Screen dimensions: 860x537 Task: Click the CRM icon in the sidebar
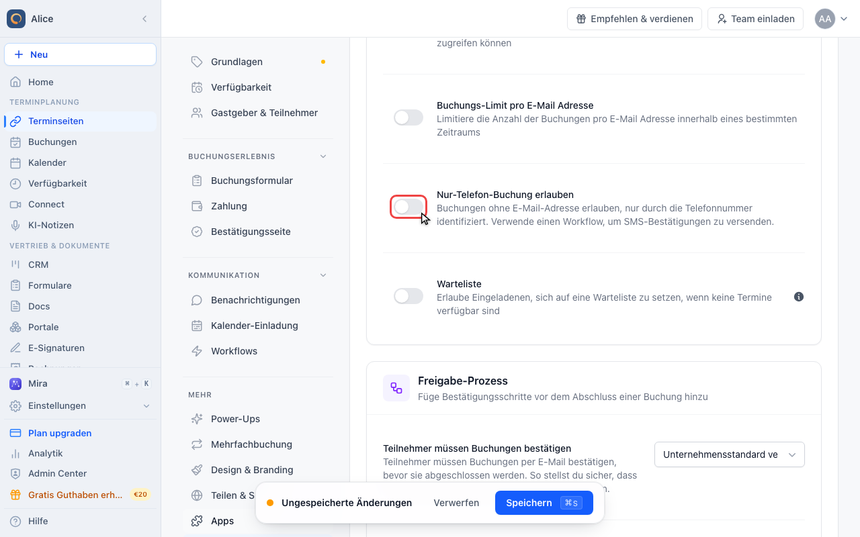coord(15,264)
